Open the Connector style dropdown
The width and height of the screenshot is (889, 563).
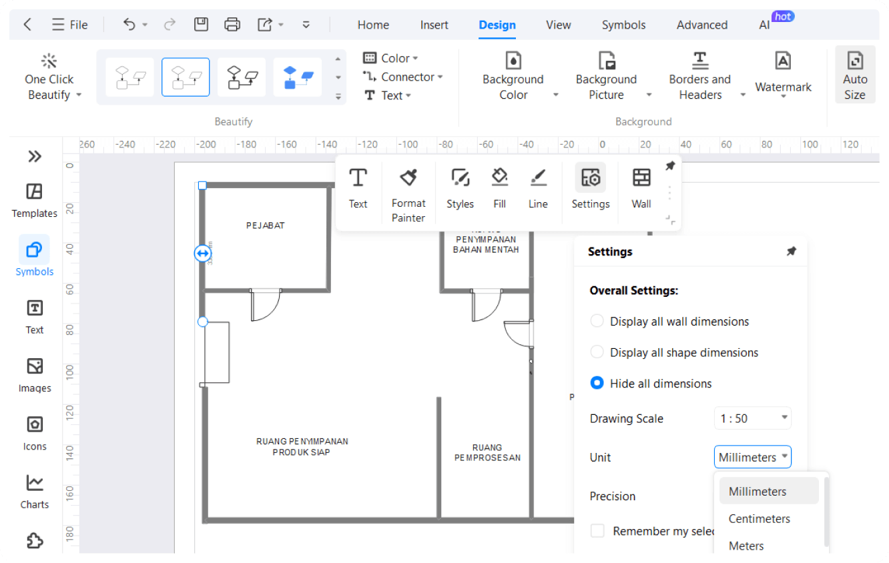click(x=402, y=77)
